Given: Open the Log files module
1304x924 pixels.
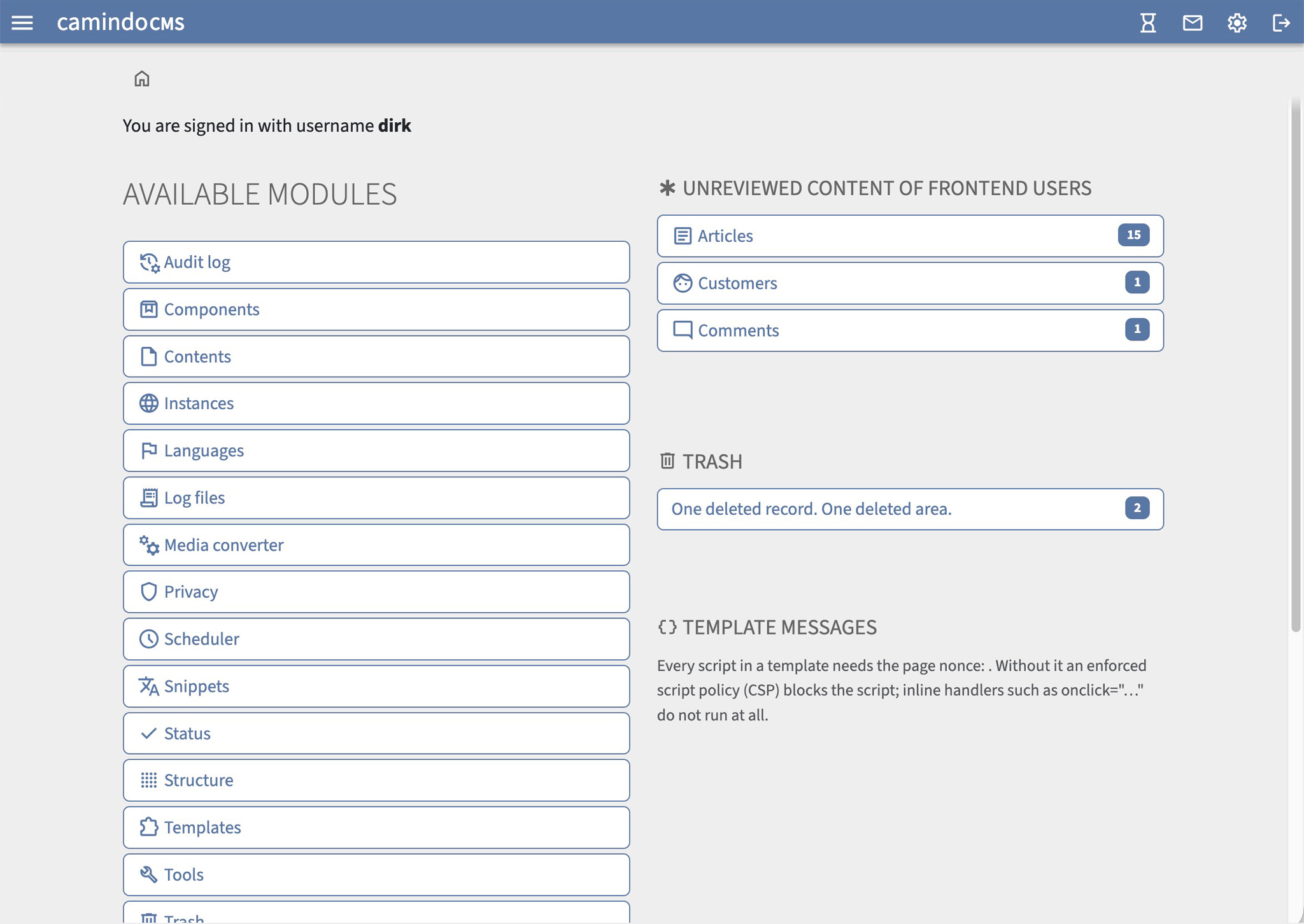Looking at the screenshot, I should [x=376, y=498].
